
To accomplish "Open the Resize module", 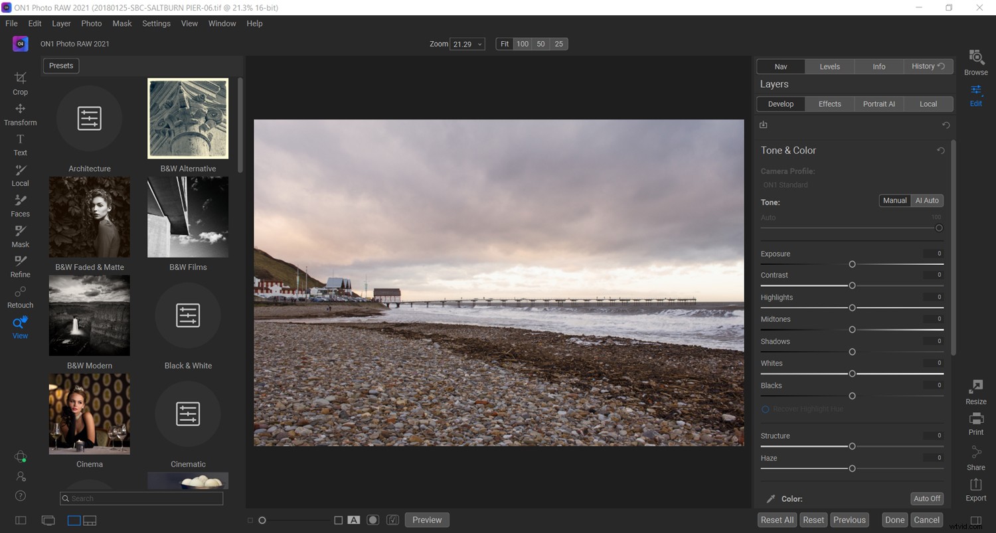I will pyautogui.click(x=975, y=392).
